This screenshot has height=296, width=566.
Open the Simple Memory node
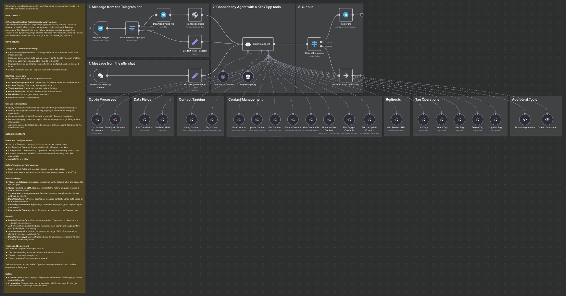coord(248,77)
